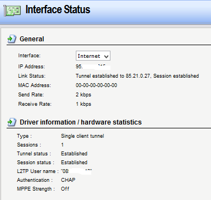Click the Driver information section arrow icon
The height and width of the screenshot is (200, 211).
(x=12, y=122)
